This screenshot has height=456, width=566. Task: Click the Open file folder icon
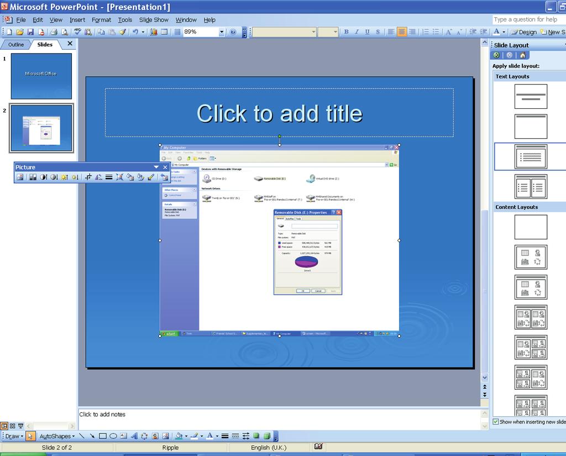20,32
